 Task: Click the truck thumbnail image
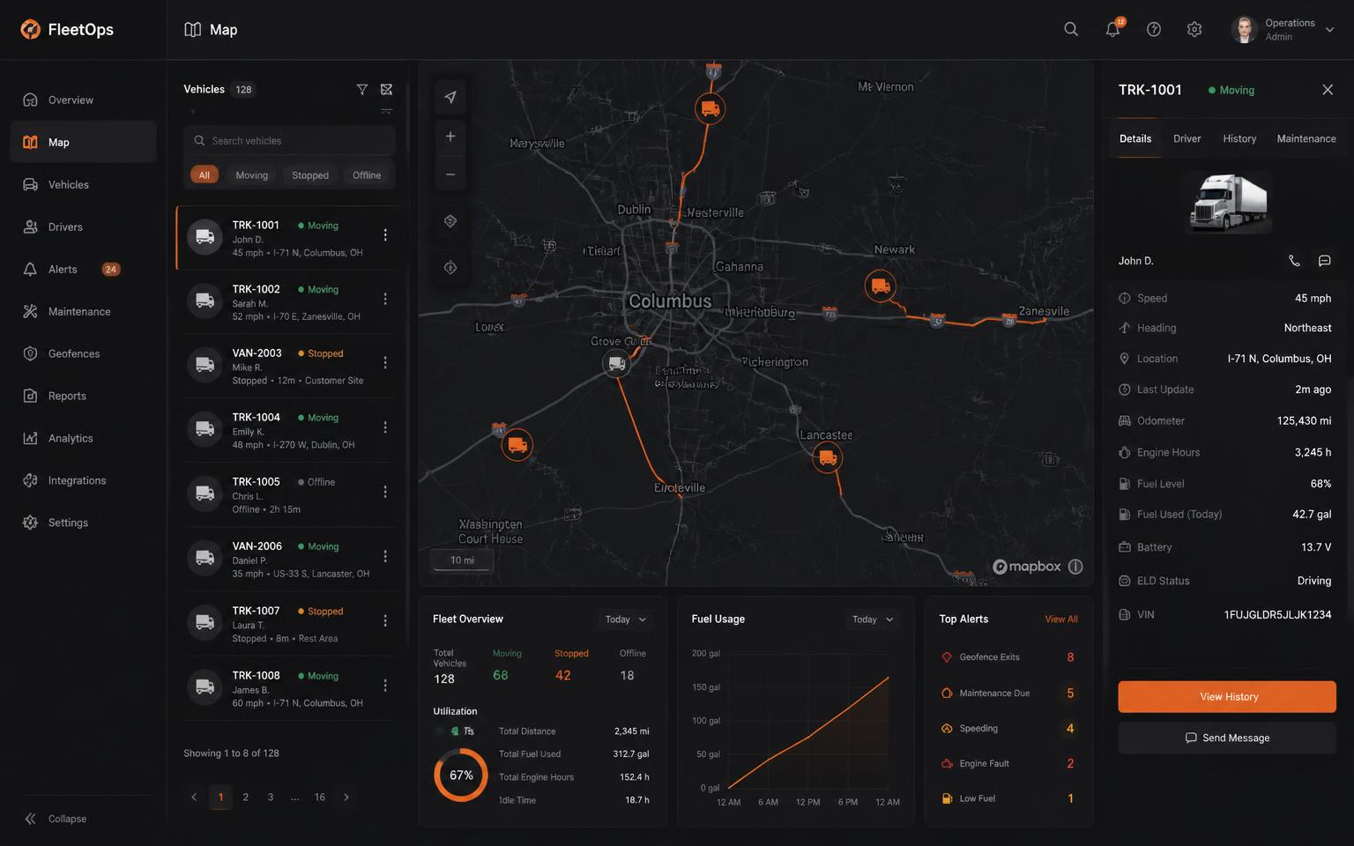1228,203
